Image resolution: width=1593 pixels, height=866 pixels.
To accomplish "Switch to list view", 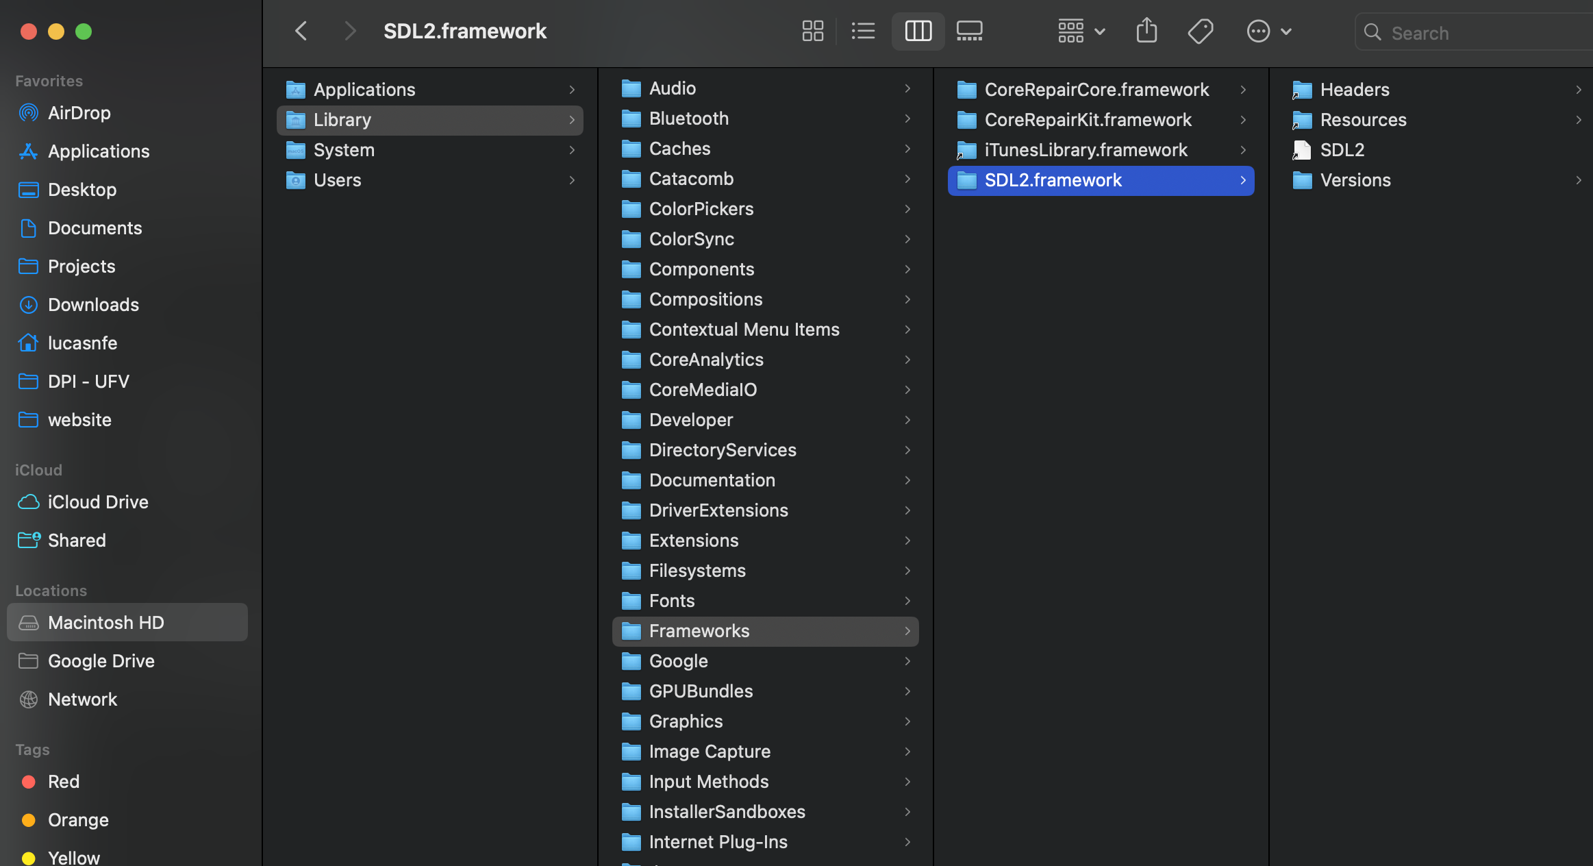I will click(x=863, y=32).
